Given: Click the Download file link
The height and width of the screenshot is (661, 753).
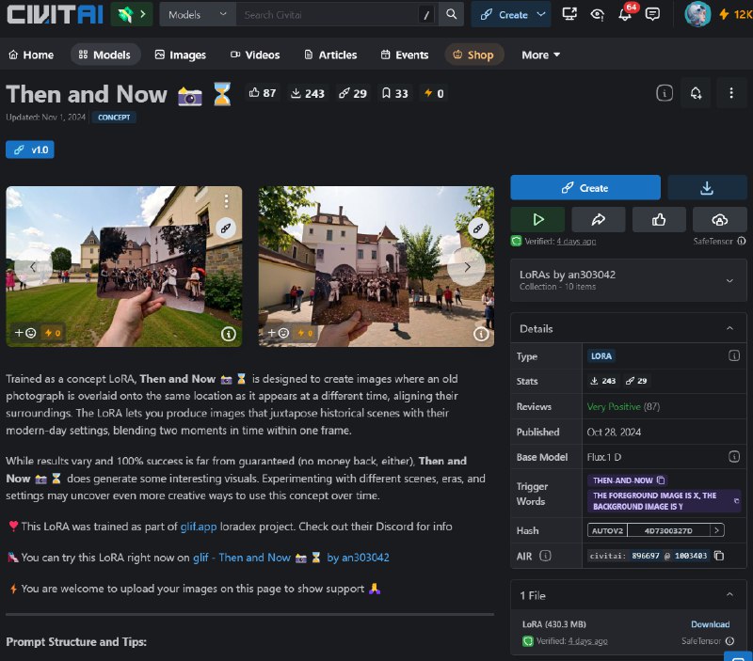Looking at the screenshot, I should [x=710, y=624].
